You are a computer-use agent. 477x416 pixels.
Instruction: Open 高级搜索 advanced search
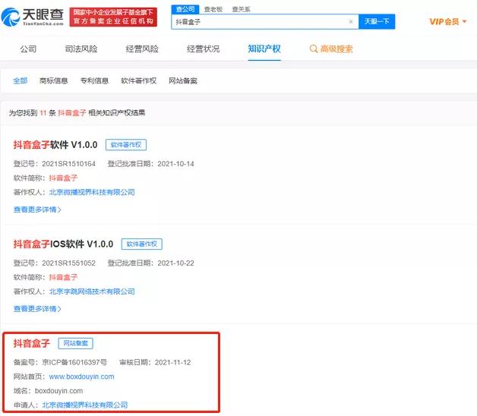(x=336, y=49)
